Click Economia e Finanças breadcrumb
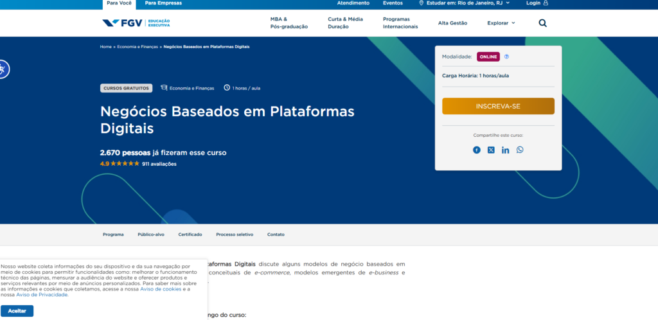The image size is (658, 320). 138,46
